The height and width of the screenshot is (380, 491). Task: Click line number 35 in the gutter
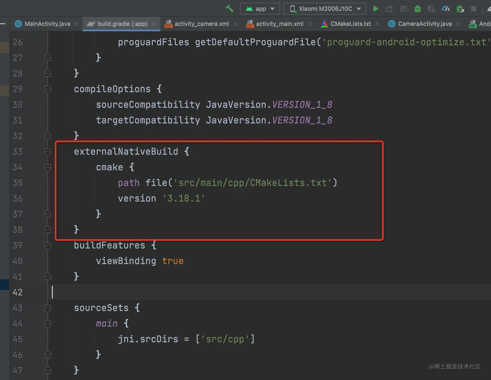point(18,183)
